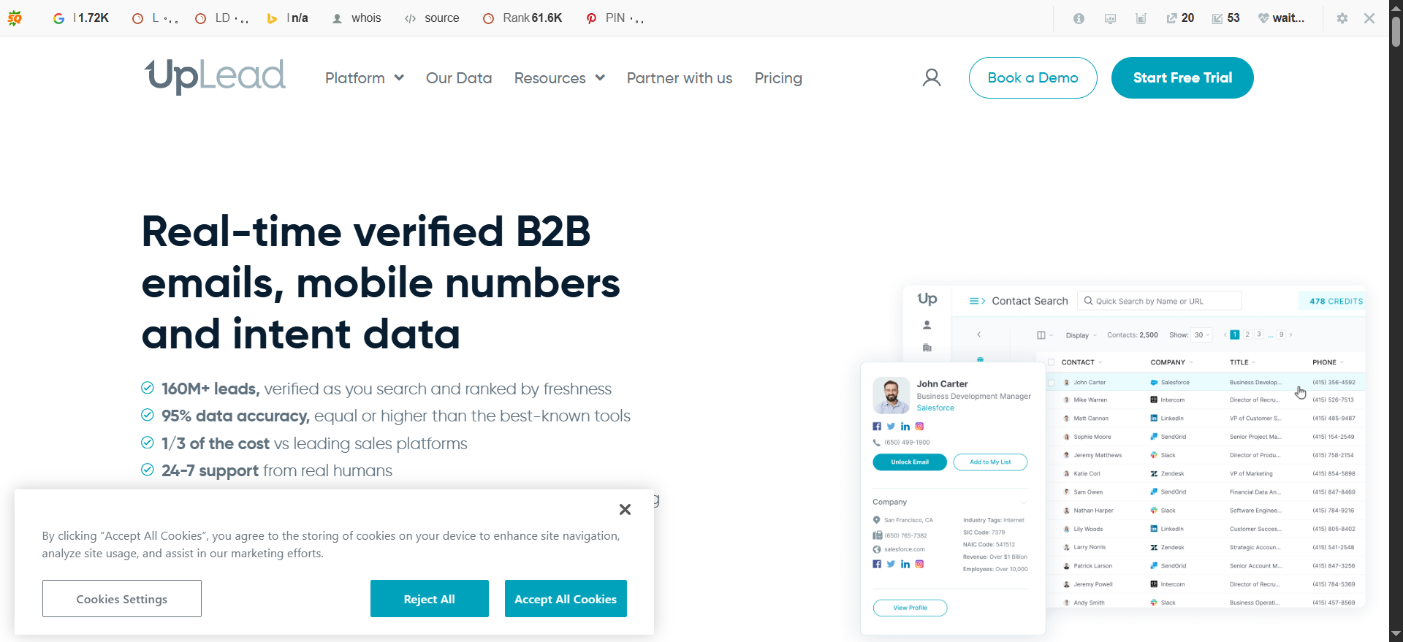Open Cookies Settings
The height and width of the screenshot is (642, 1403).
(x=122, y=598)
